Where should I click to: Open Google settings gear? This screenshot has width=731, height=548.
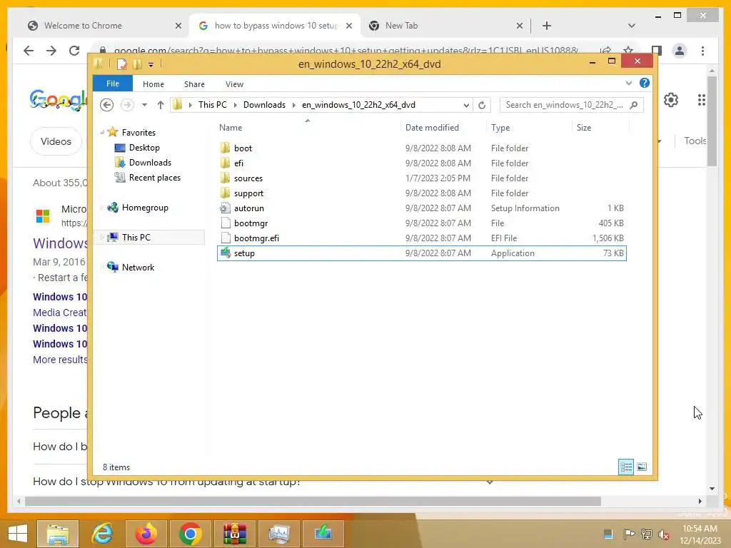(671, 100)
